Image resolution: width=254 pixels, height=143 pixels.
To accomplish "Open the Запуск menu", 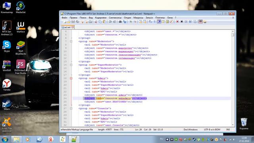I will point(149,17).
